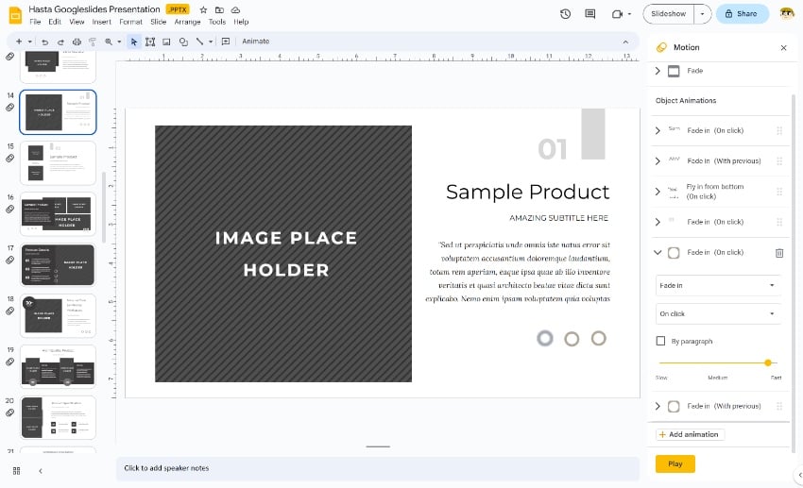Open the comments panel icon
This screenshot has height=488, width=803.
point(590,14)
